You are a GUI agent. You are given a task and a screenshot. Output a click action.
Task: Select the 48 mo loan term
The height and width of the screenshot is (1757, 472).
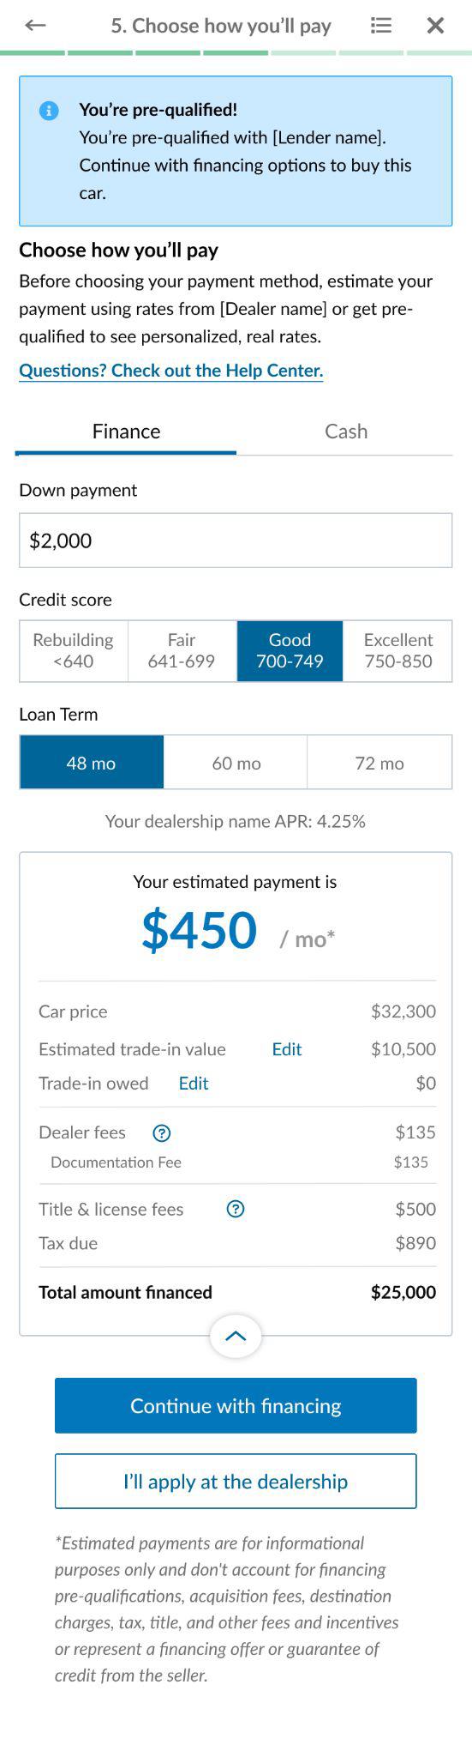pos(92,763)
